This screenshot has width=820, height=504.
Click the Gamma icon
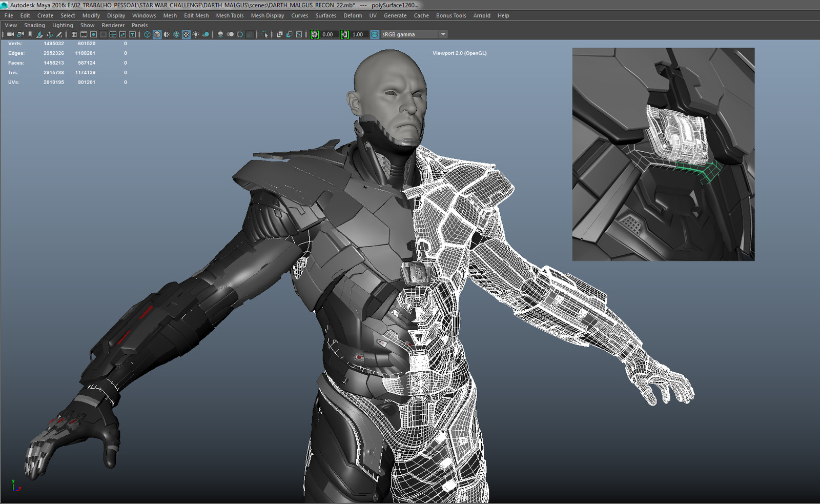click(x=344, y=34)
